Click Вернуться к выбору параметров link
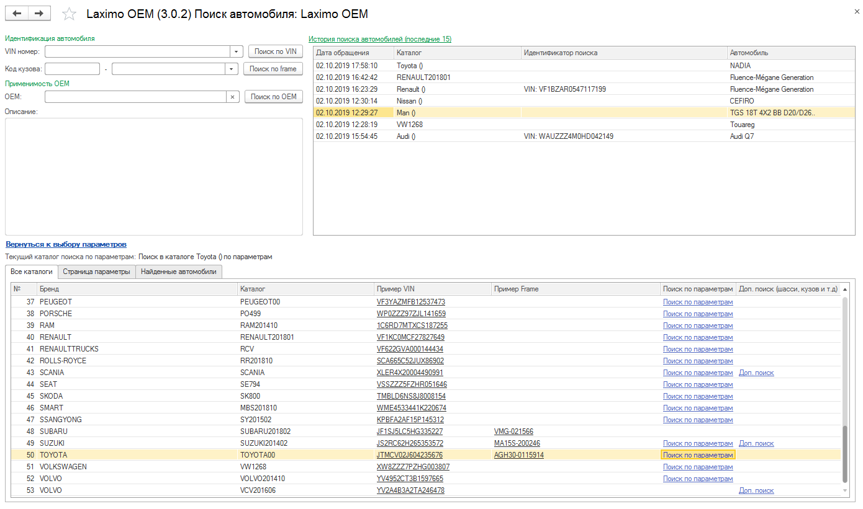This screenshot has width=863, height=509. tap(66, 245)
